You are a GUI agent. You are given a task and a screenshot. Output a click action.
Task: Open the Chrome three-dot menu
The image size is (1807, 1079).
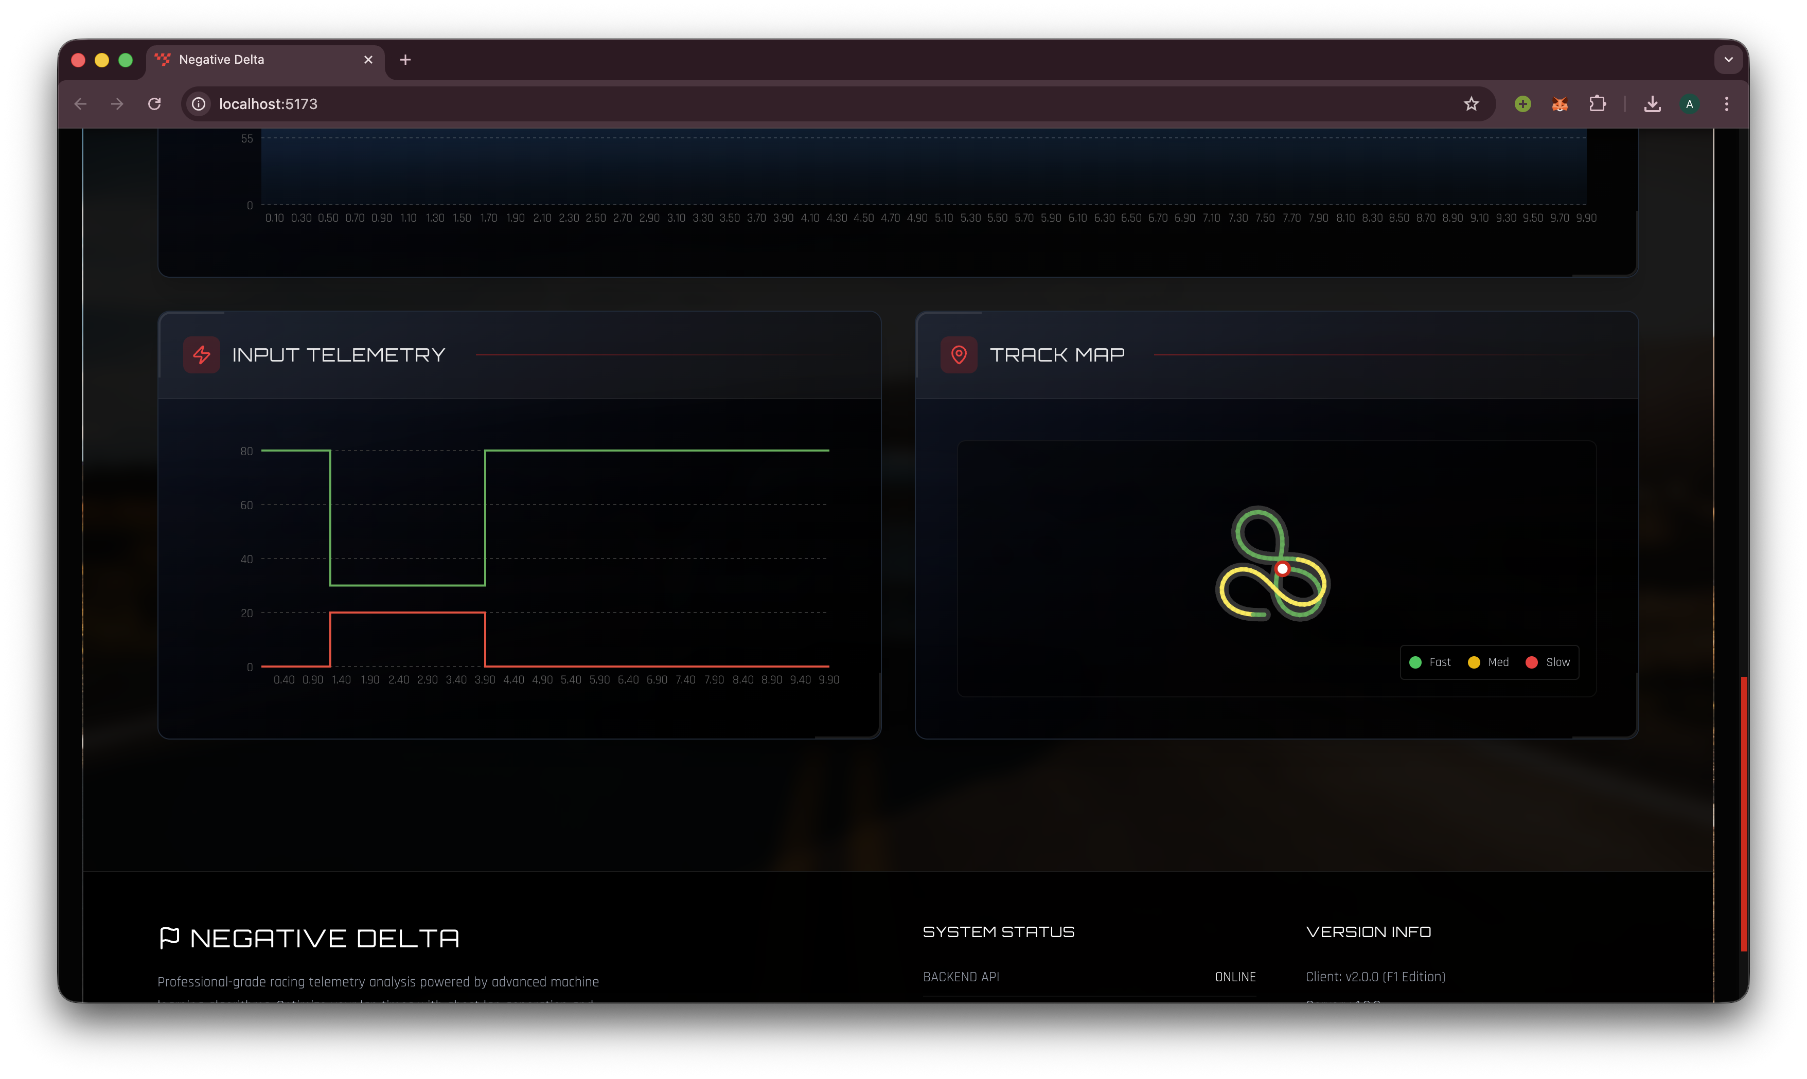1726,104
